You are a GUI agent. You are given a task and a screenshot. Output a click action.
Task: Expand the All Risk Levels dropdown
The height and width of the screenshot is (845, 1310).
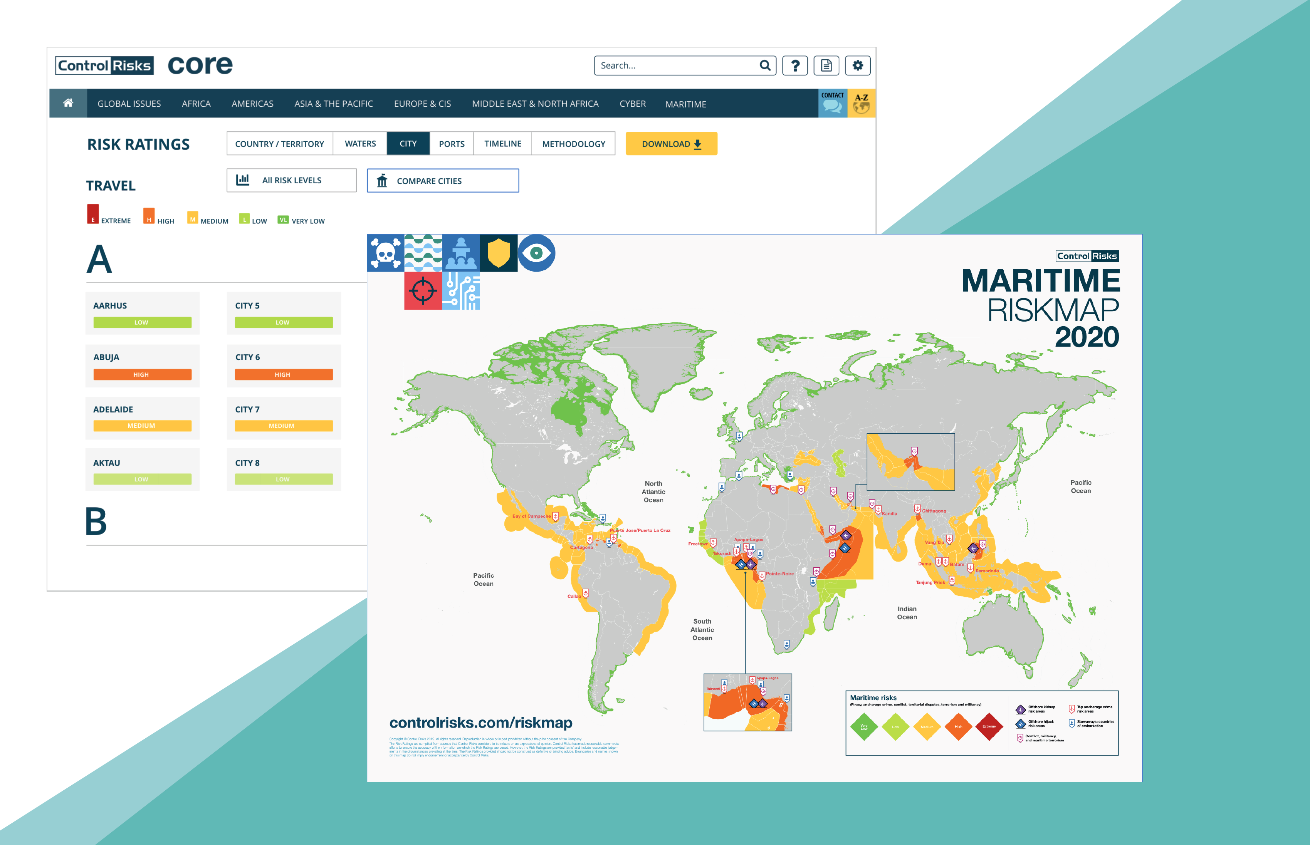coord(291,181)
